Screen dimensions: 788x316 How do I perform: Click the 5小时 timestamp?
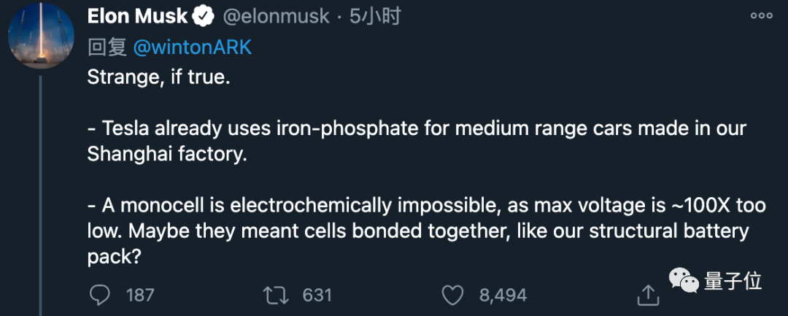(375, 16)
